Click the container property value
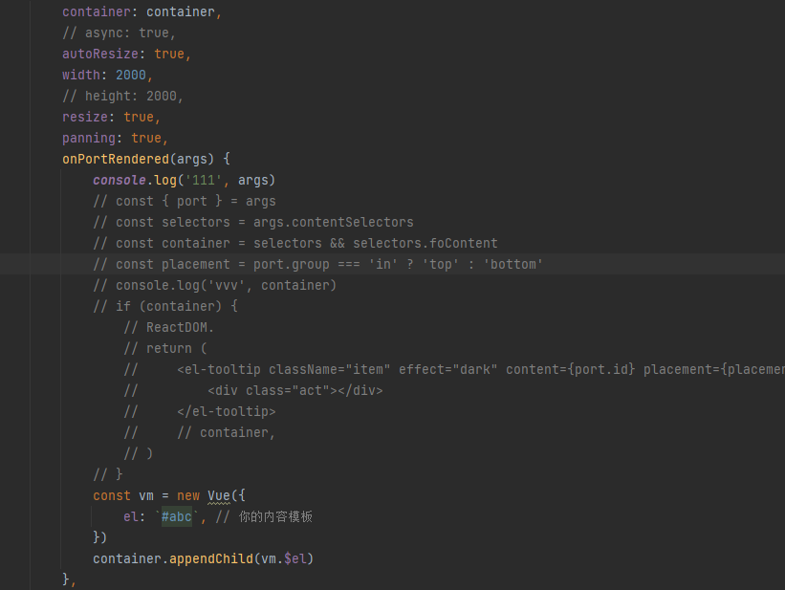 (181, 11)
